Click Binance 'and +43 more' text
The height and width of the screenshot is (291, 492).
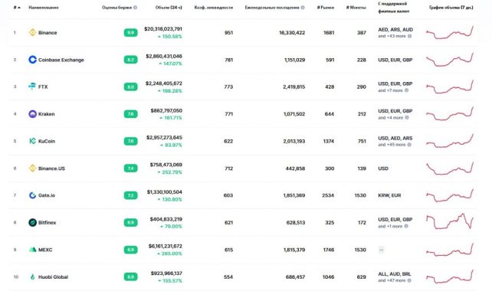pos(392,36)
